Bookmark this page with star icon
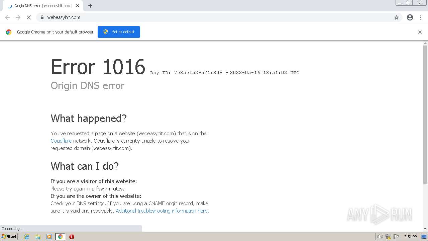 (x=397, y=17)
